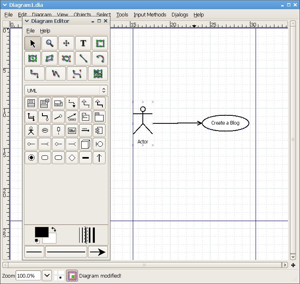Pick the UML Association connector
The width and height of the screenshot is (300, 284).
(x=31, y=117)
